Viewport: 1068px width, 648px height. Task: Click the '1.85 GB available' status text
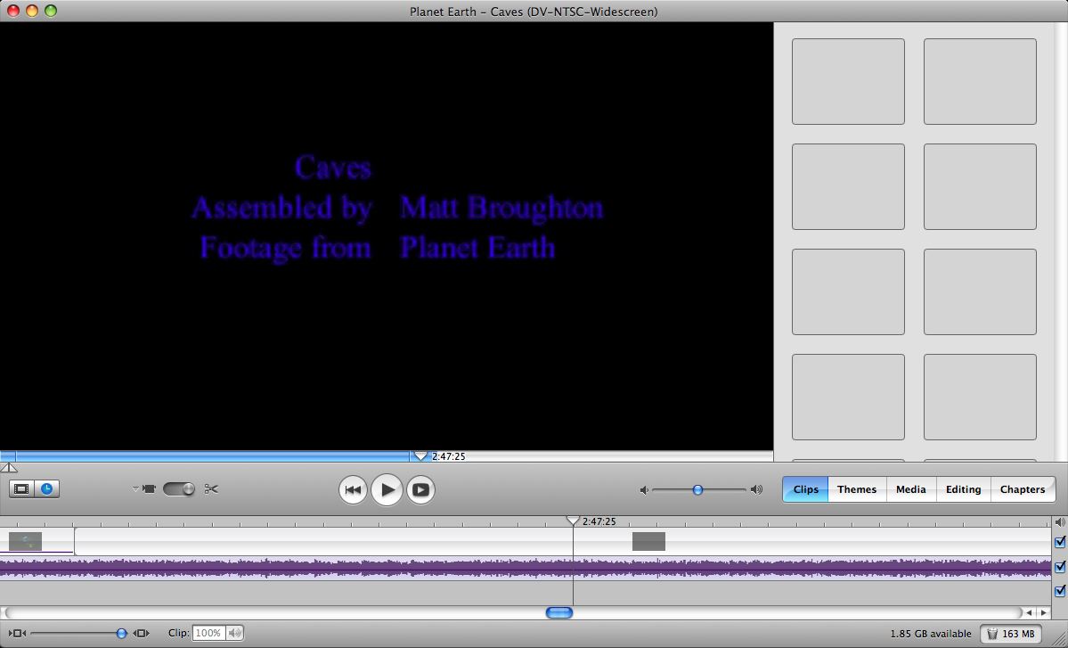pos(931,634)
